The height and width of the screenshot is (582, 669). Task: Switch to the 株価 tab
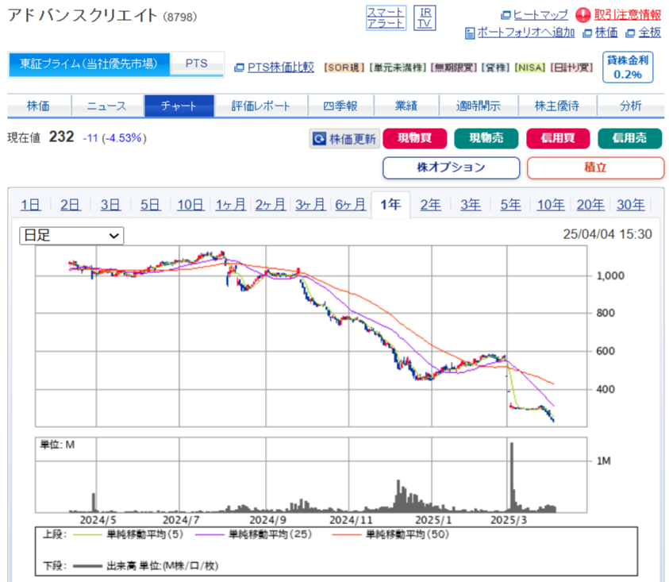(x=38, y=106)
